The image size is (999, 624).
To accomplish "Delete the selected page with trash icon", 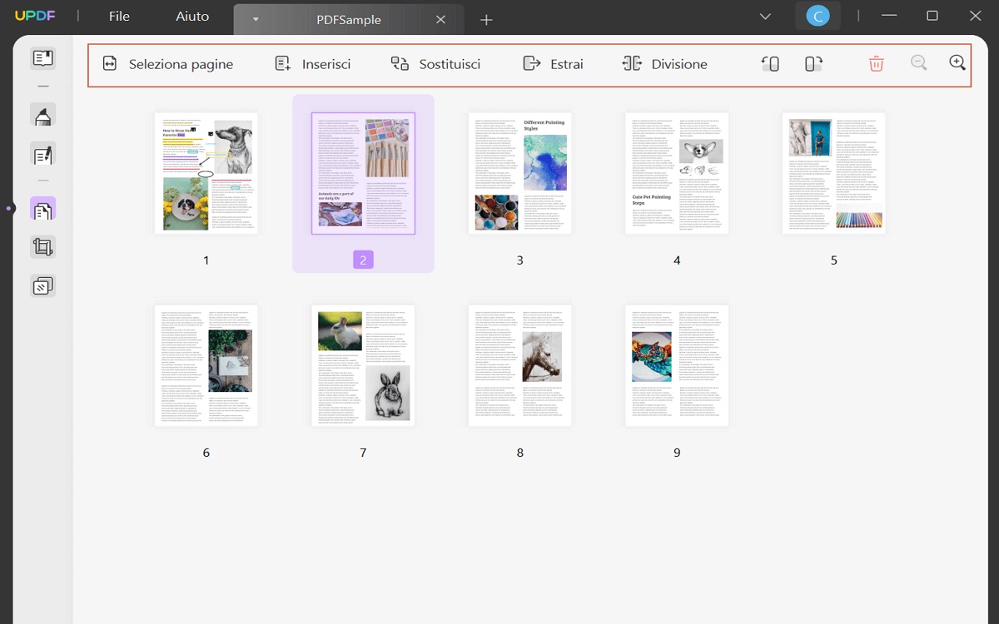I will coord(876,63).
